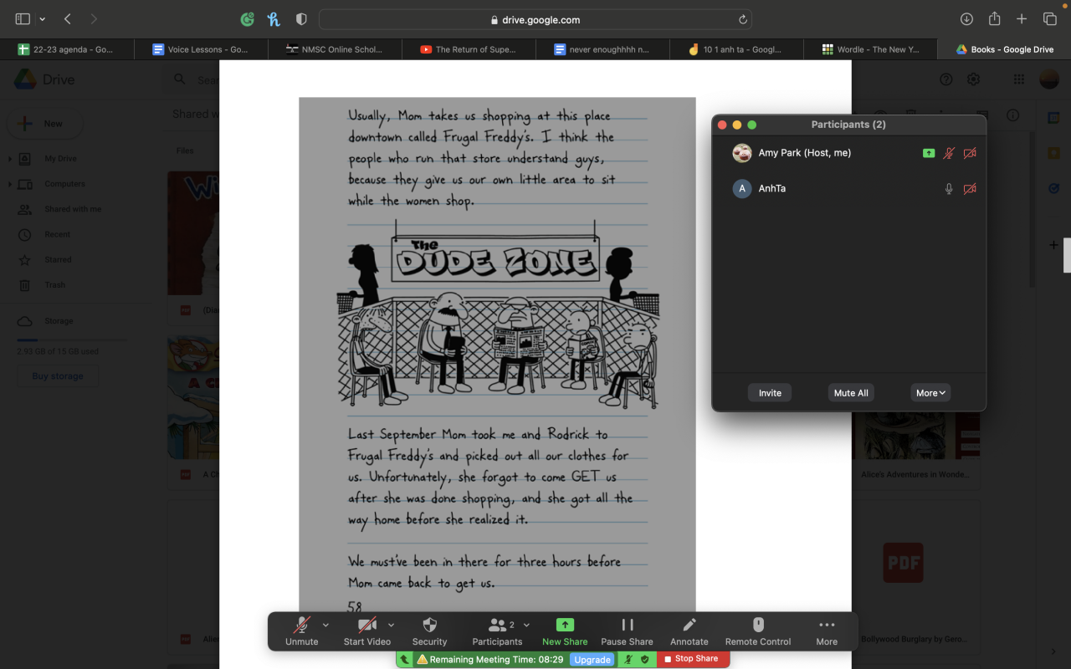The image size is (1071, 669).
Task: Click Amy Park's green screen-share icon
Action: (929, 154)
